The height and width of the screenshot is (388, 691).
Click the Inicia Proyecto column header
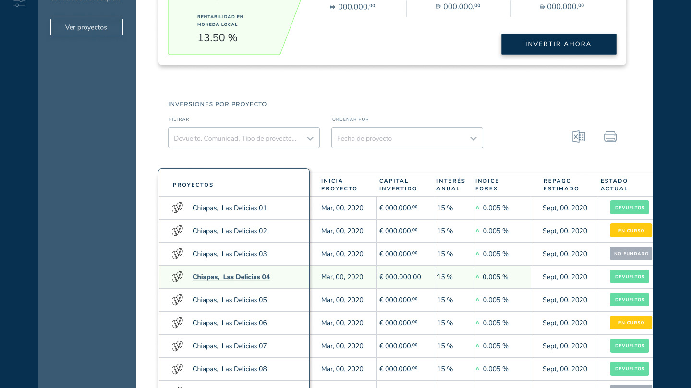[x=339, y=185]
